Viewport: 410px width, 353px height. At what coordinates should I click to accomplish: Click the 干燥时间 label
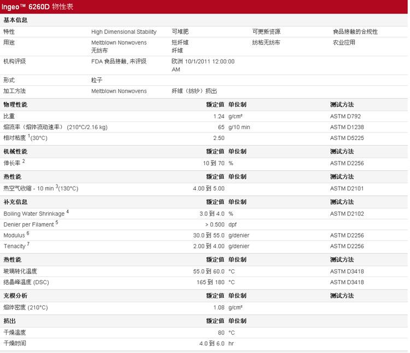coord(15,343)
